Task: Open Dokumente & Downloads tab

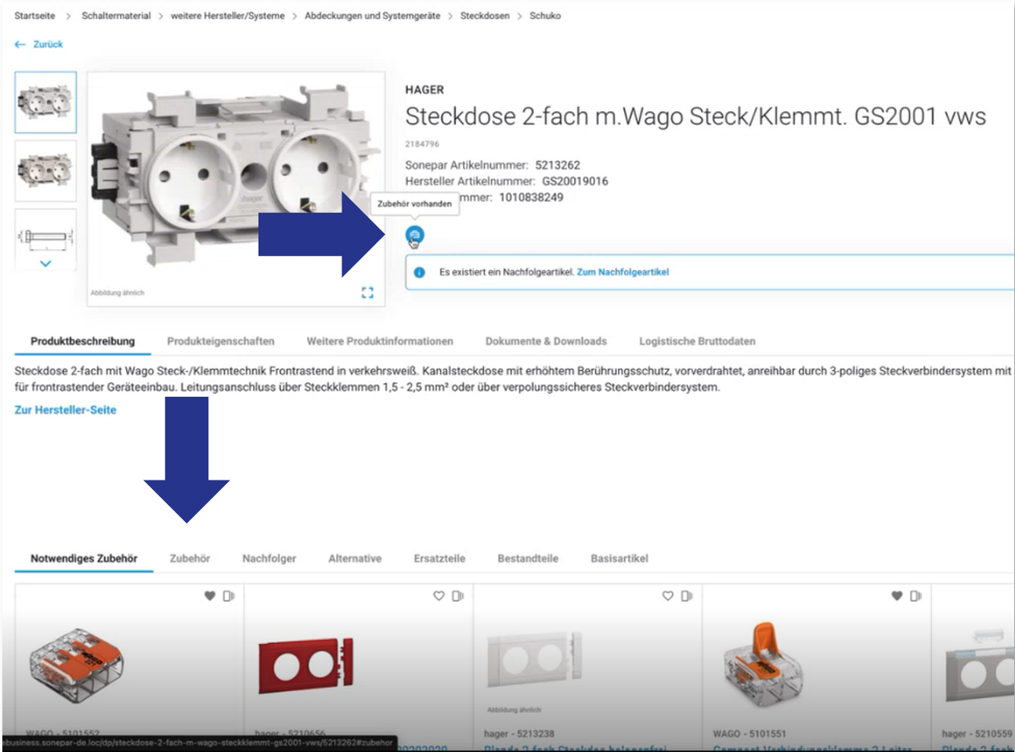Action: coord(546,341)
